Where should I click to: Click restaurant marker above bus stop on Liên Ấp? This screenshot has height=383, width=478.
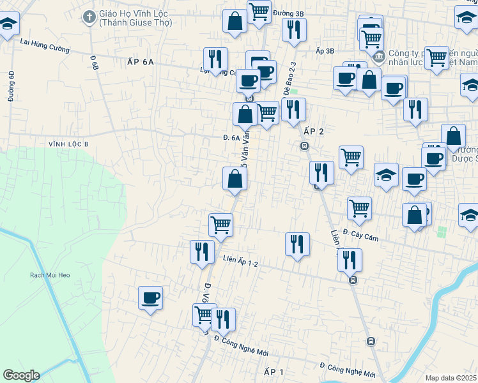tap(350, 262)
